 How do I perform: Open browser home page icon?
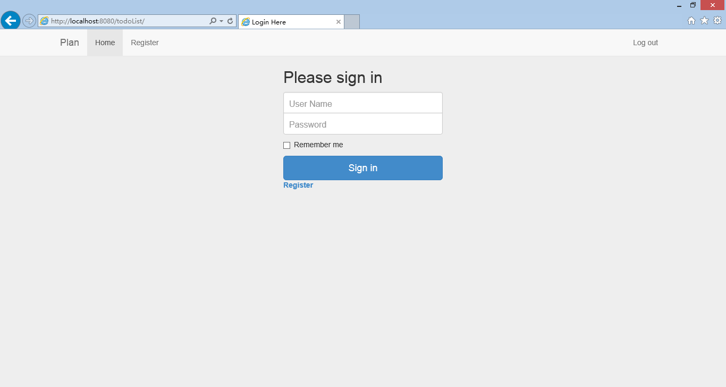click(x=691, y=21)
